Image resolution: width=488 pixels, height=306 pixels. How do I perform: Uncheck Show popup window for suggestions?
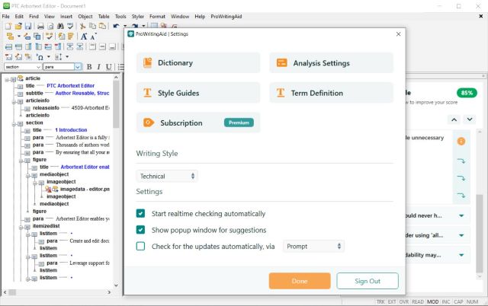pyautogui.click(x=140, y=230)
